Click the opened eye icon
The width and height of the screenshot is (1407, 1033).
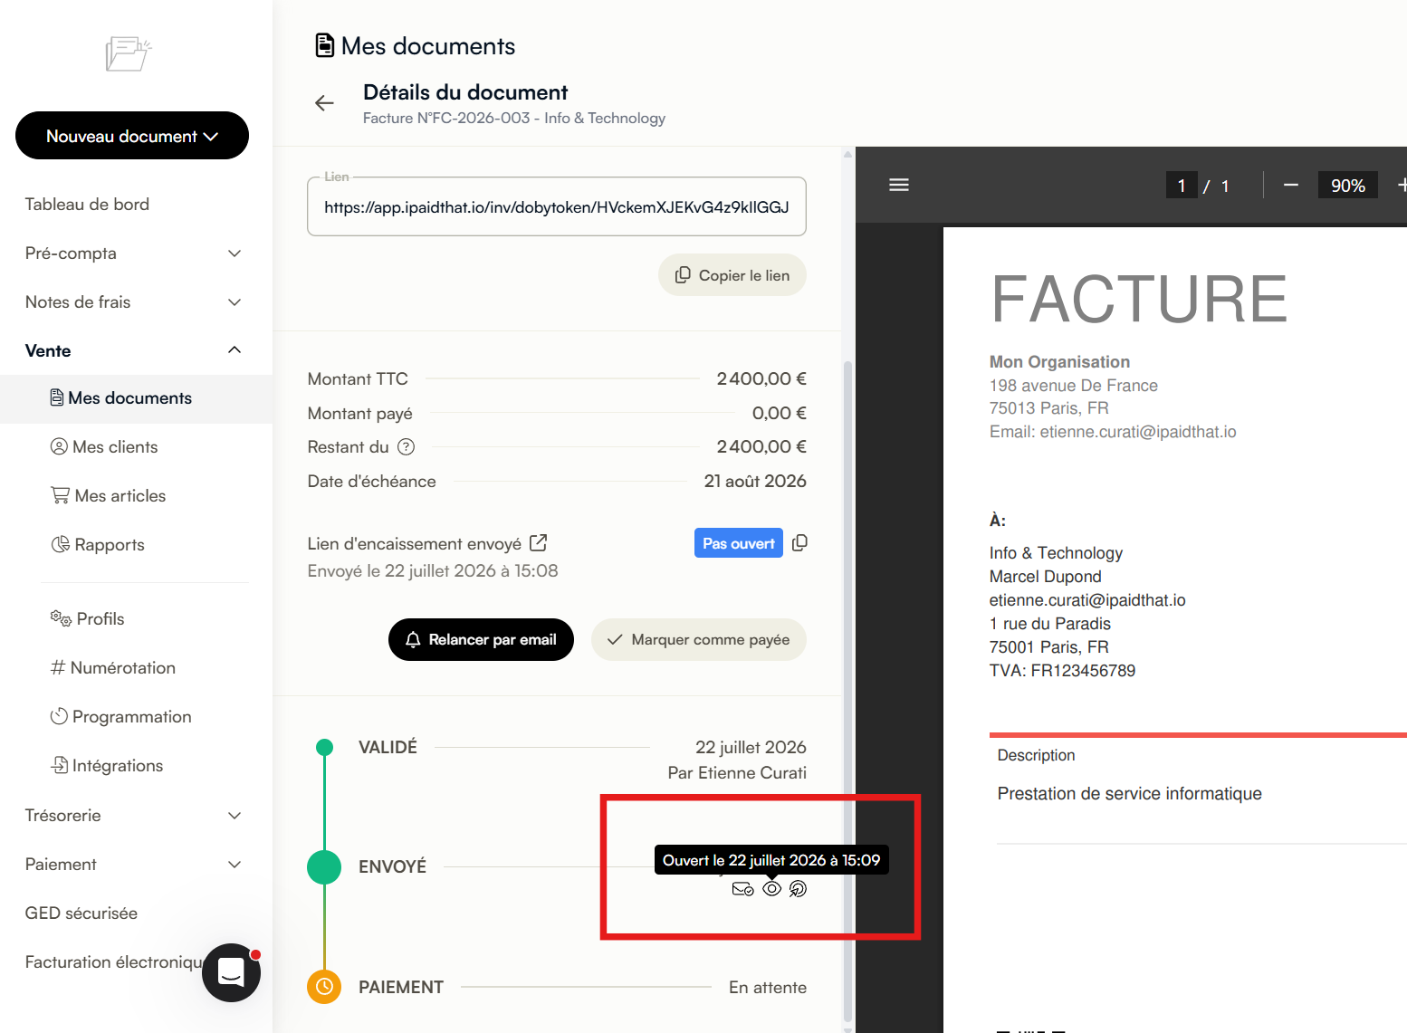[x=771, y=889]
